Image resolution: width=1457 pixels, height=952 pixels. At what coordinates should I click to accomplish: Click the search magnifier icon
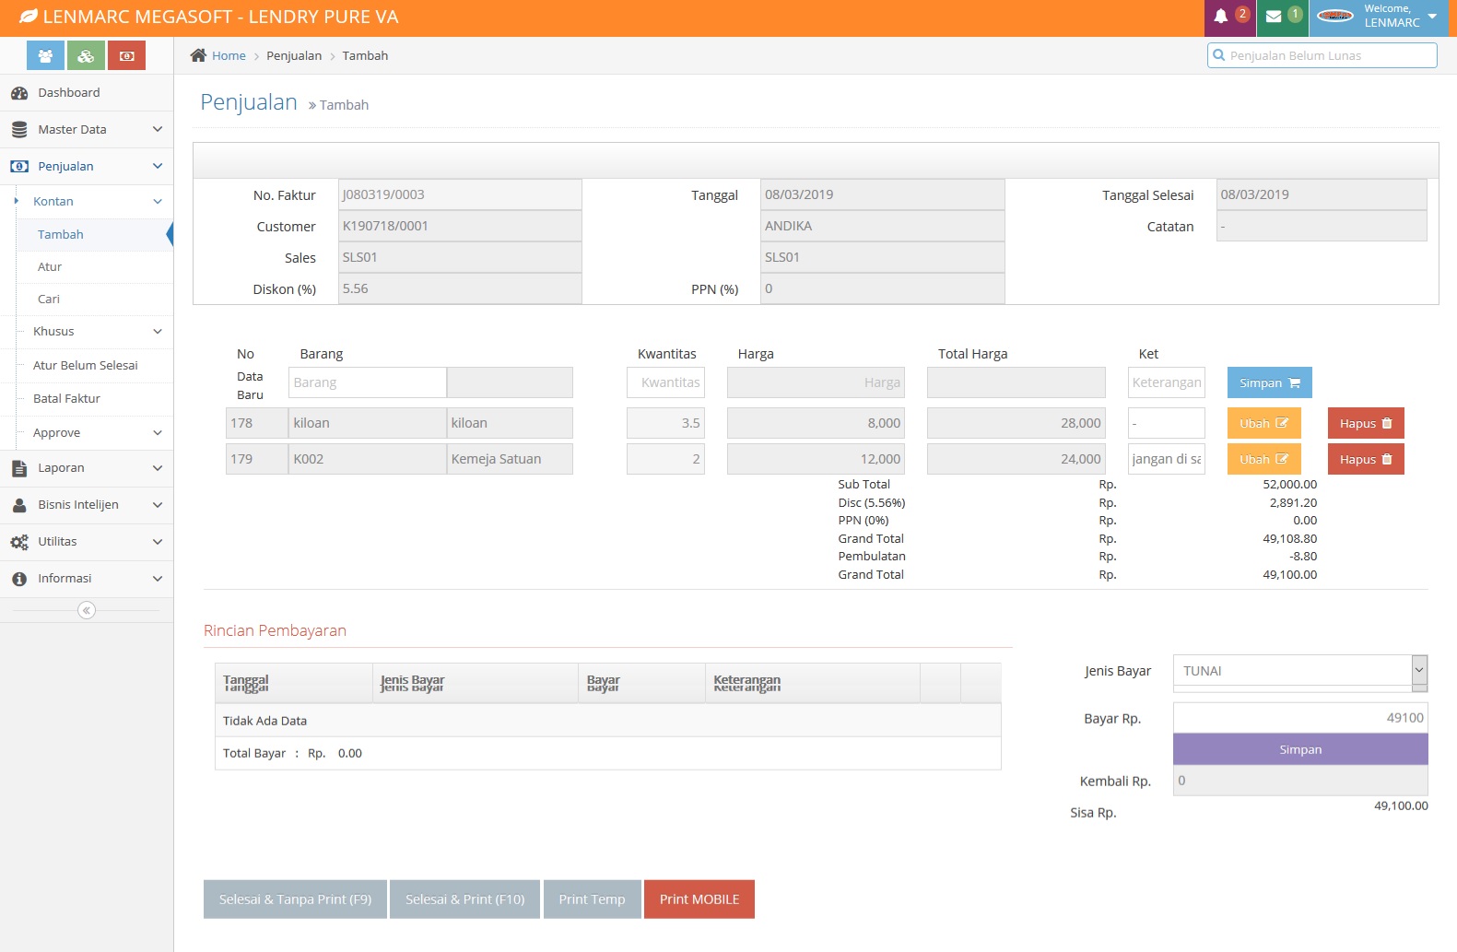pos(1219,55)
